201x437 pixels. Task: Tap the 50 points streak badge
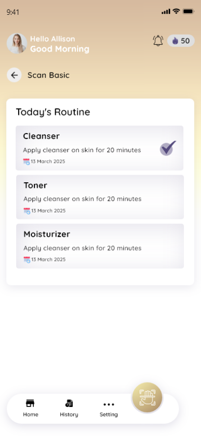(181, 41)
